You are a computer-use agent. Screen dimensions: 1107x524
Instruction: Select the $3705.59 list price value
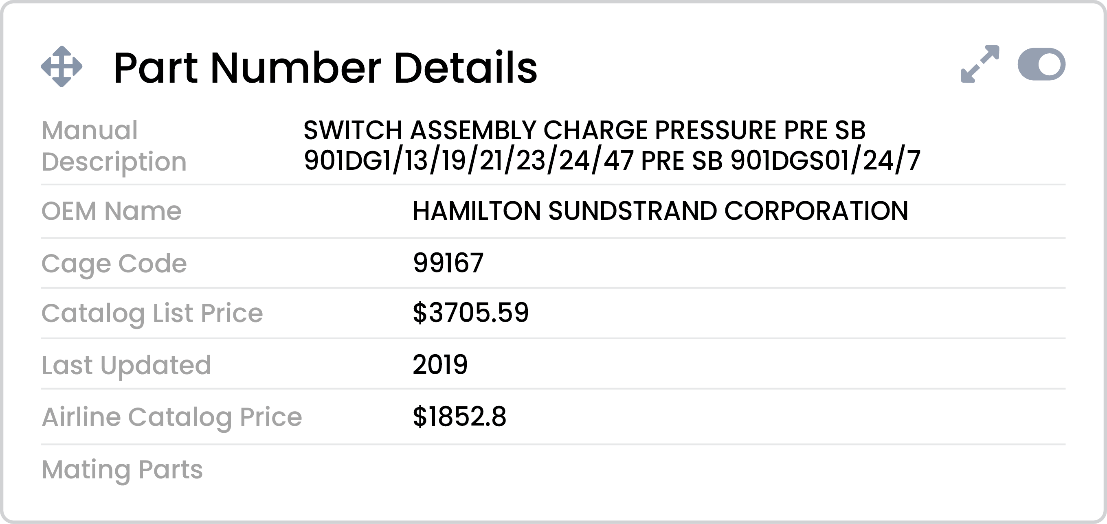click(x=470, y=312)
